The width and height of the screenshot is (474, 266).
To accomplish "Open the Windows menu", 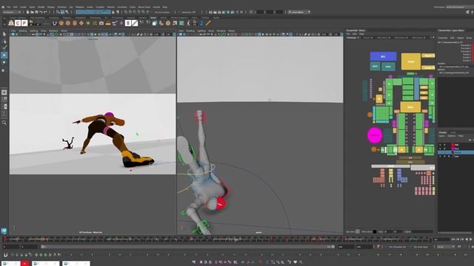I will click(61, 7).
